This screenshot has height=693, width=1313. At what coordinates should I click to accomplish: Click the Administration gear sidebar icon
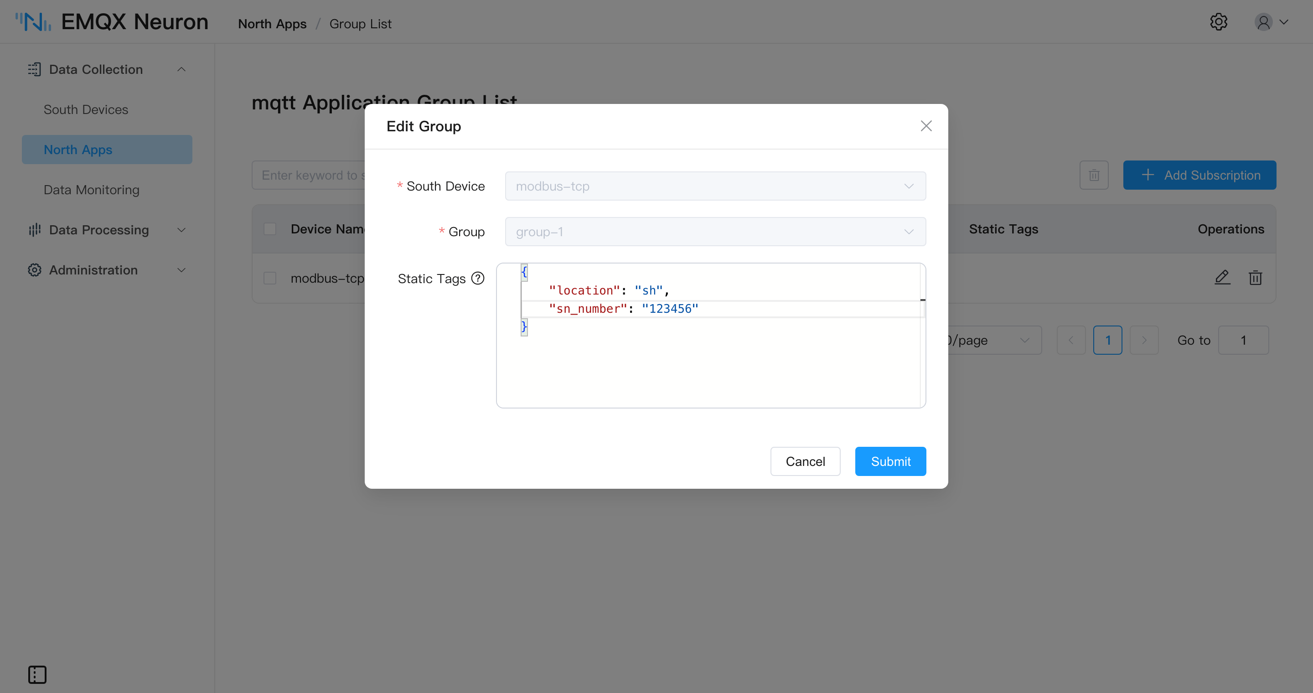click(x=34, y=270)
